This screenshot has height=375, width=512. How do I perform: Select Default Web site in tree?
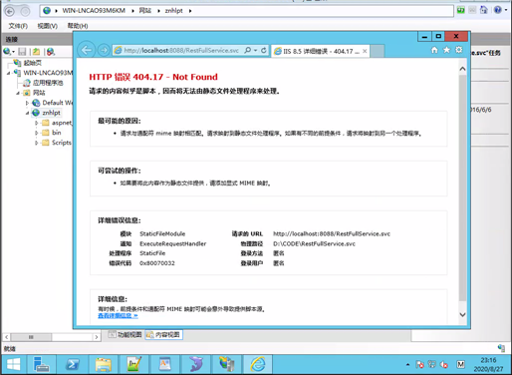point(57,103)
